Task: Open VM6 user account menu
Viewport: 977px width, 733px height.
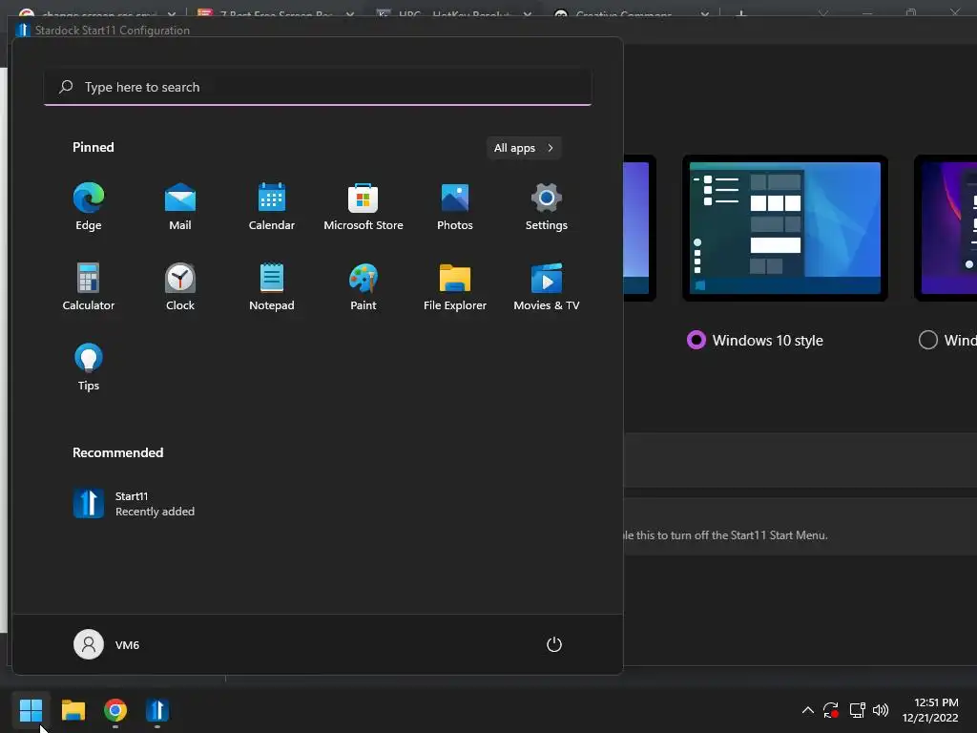Action: 107,644
